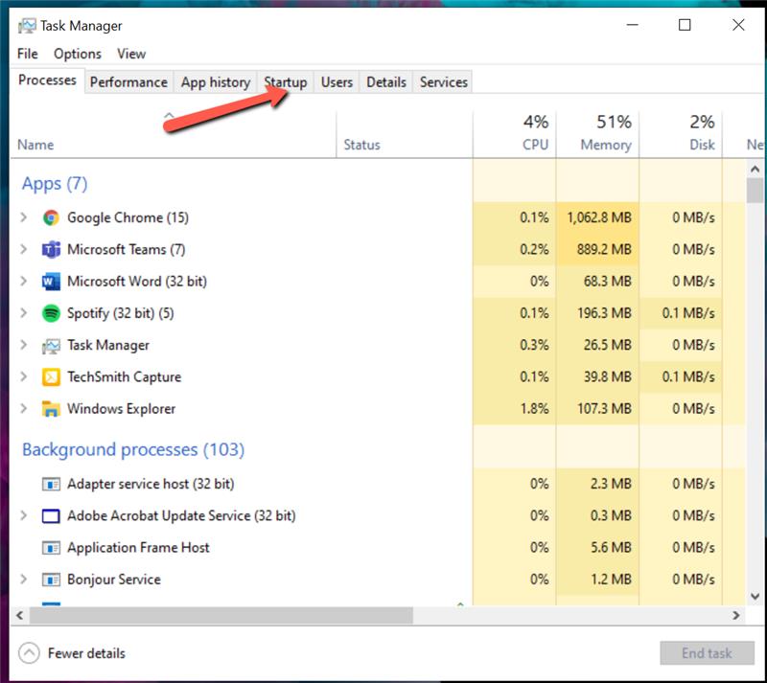The width and height of the screenshot is (767, 683).
Task: Sort by the Status column header
Action: point(405,135)
